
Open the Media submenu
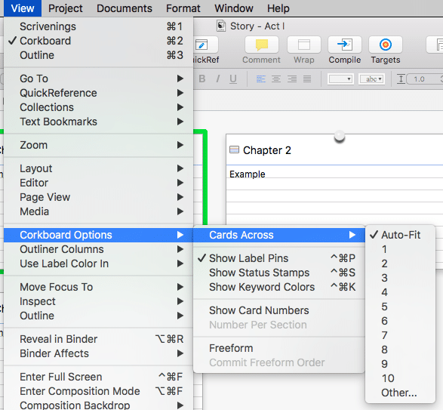[98, 211]
